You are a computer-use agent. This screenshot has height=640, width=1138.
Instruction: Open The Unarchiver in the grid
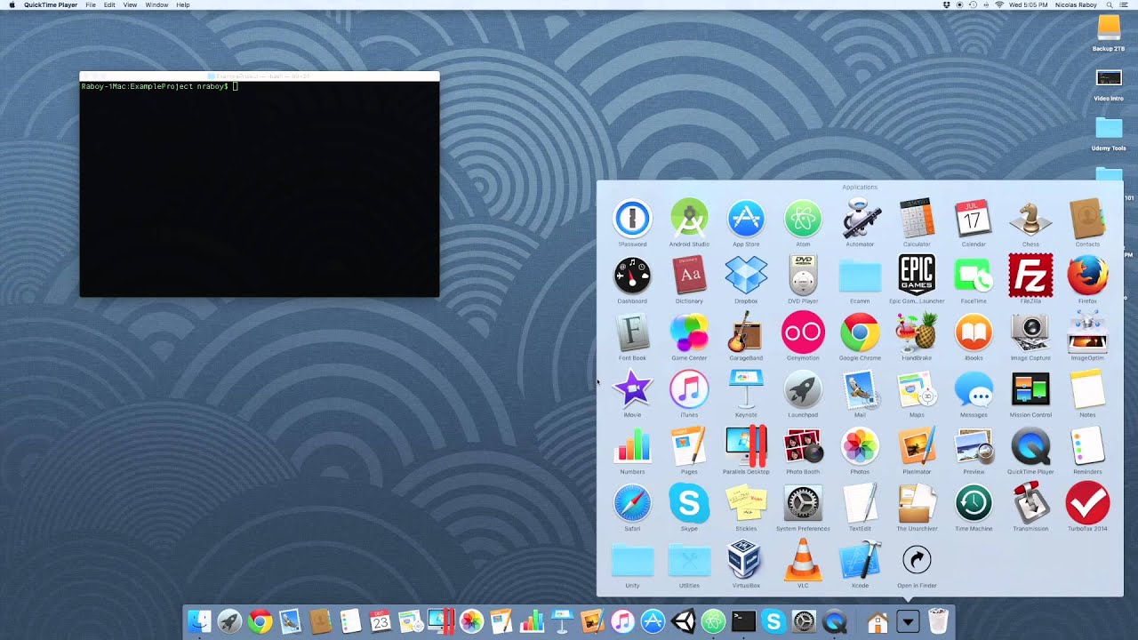[x=917, y=503]
